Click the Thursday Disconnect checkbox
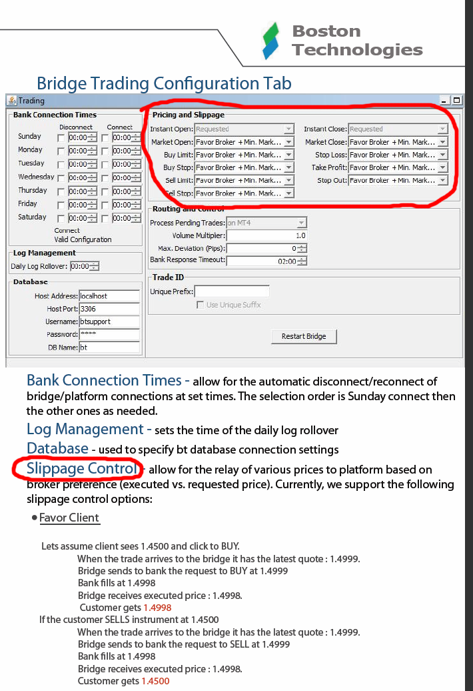Viewport: 473px width, 691px height. [61, 191]
